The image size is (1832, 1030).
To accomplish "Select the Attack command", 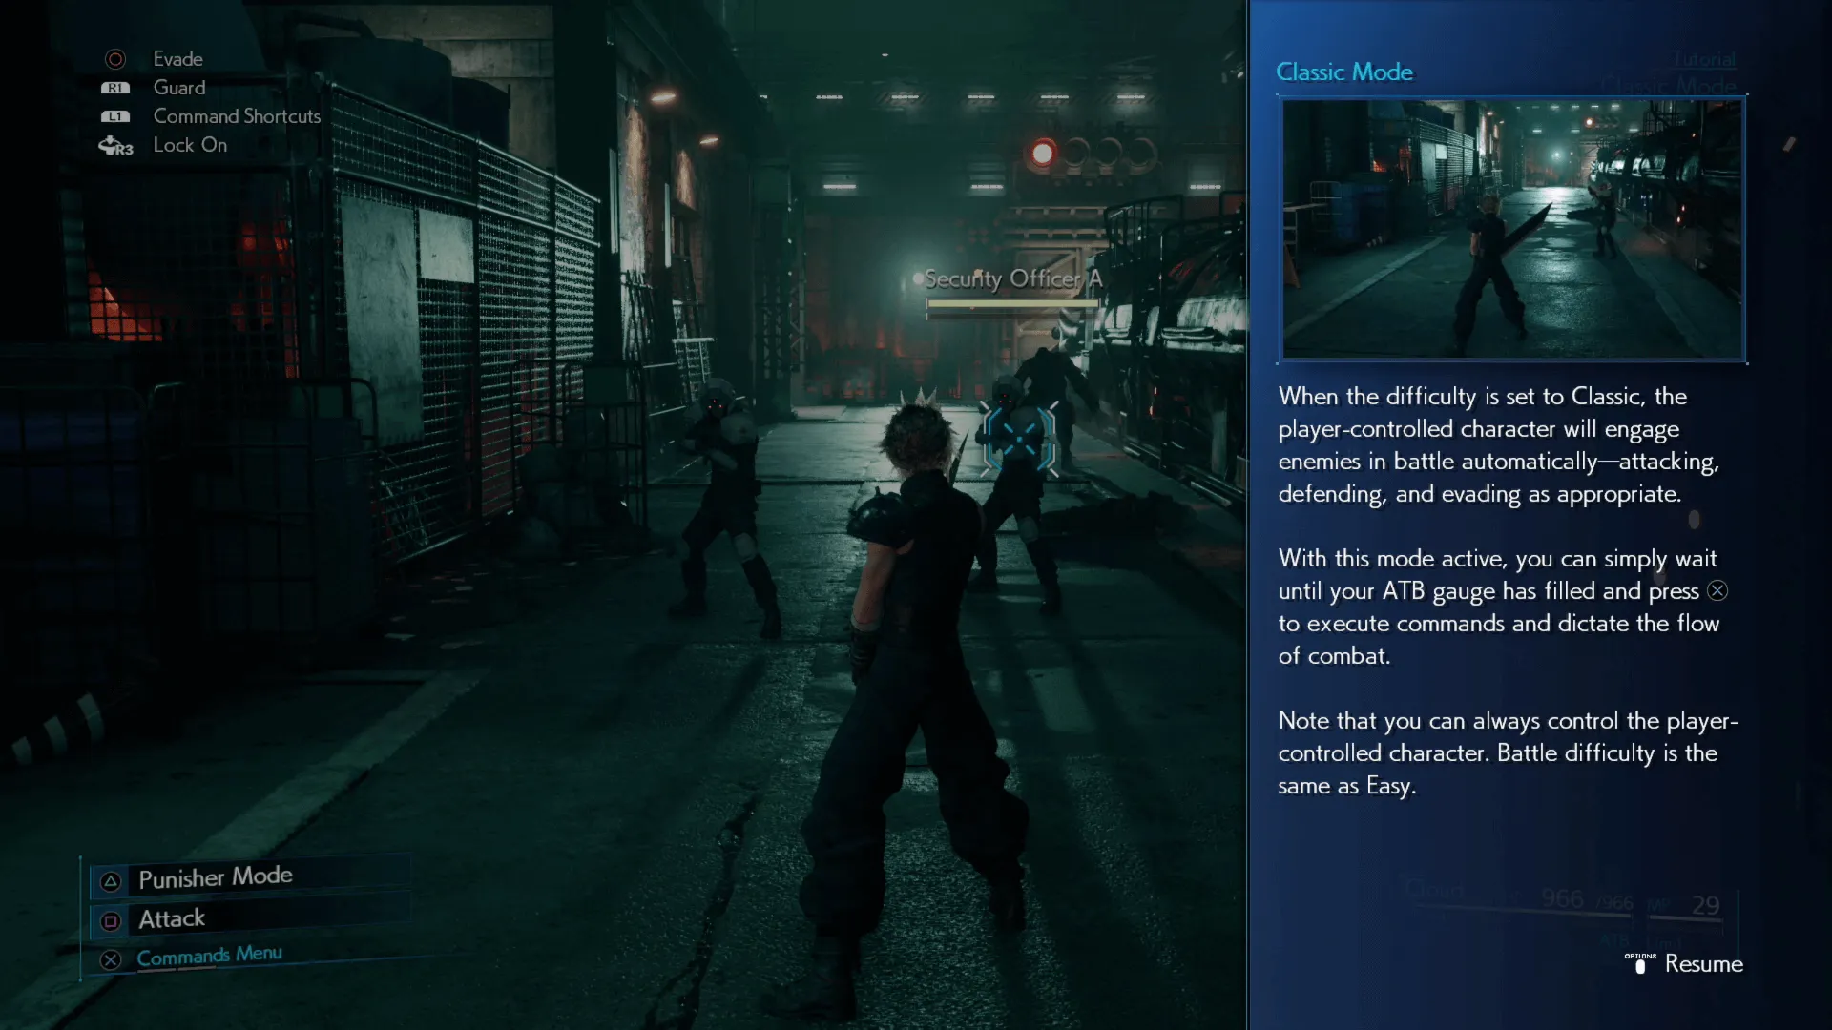I will click(x=172, y=918).
